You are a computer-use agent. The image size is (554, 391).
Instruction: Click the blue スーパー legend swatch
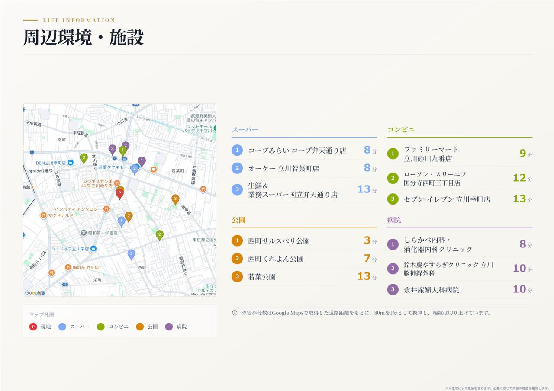coord(62,327)
